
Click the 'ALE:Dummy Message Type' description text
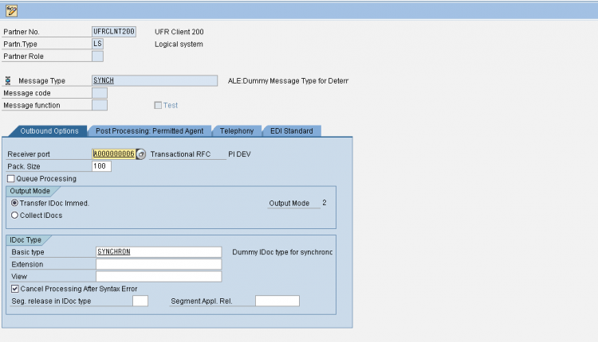click(288, 80)
